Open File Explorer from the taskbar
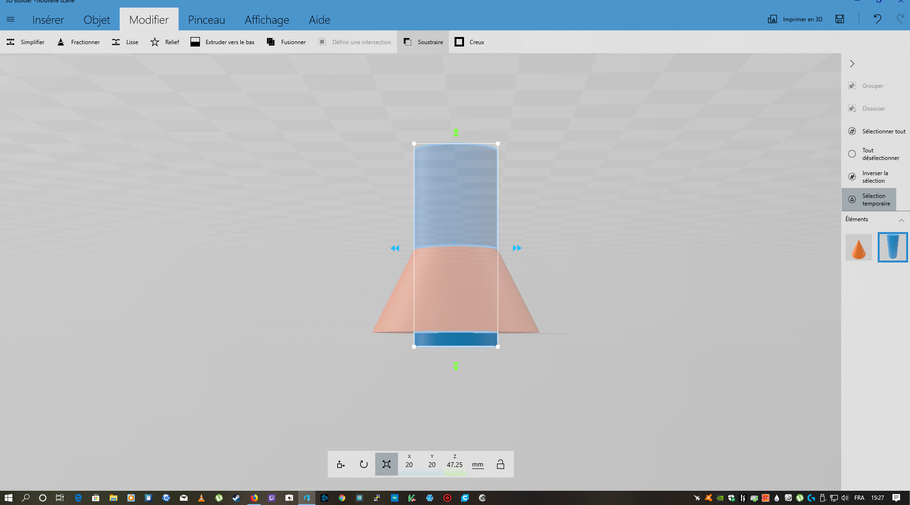 [x=113, y=498]
